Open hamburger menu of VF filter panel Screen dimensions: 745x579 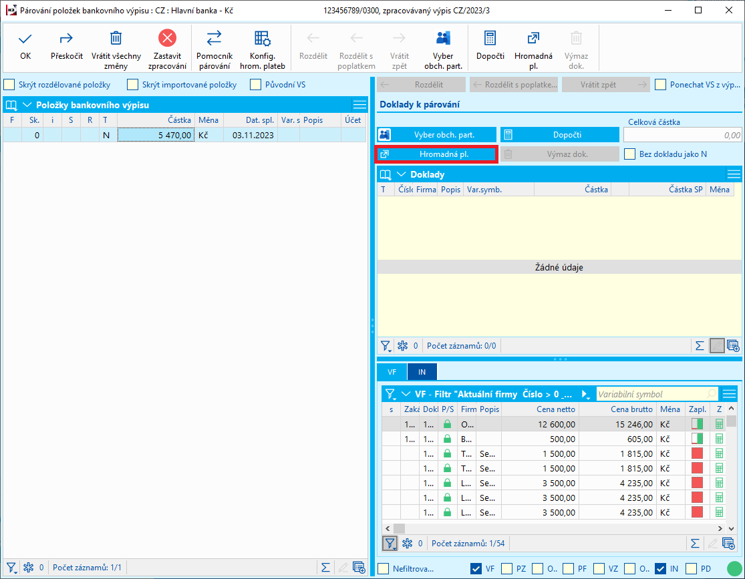[730, 394]
